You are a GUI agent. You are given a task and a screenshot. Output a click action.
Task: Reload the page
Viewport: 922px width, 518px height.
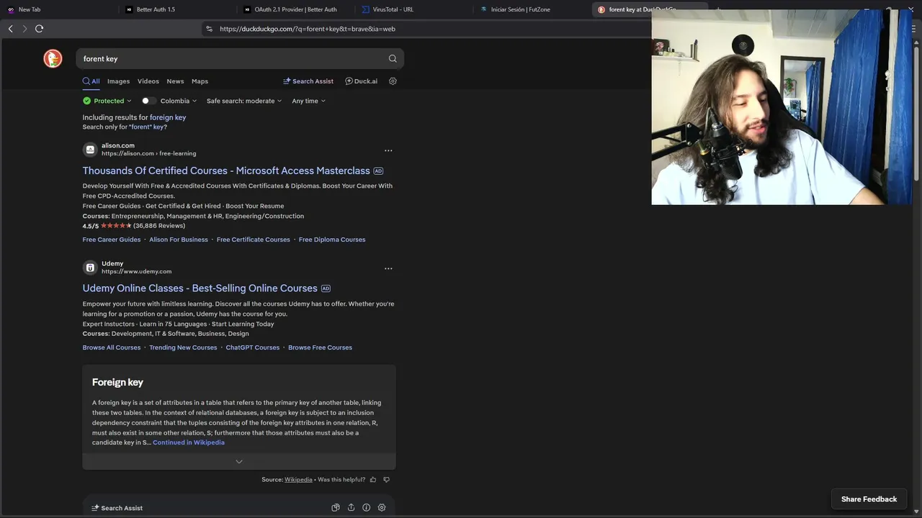coord(39,29)
